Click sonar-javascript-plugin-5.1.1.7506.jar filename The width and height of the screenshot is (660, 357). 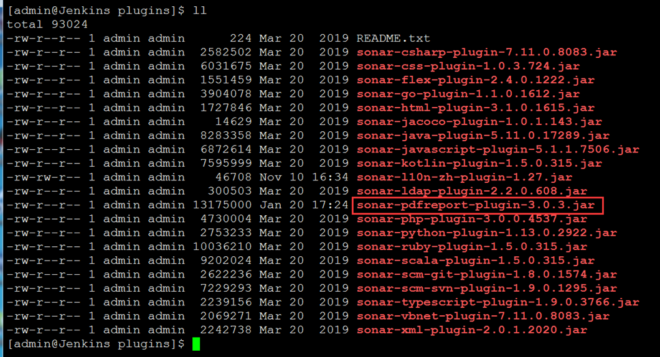pyautogui.click(x=498, y=149)
